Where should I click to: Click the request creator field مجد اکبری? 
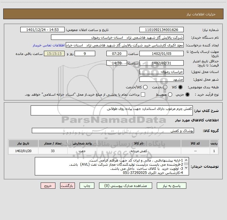point(125,45)
